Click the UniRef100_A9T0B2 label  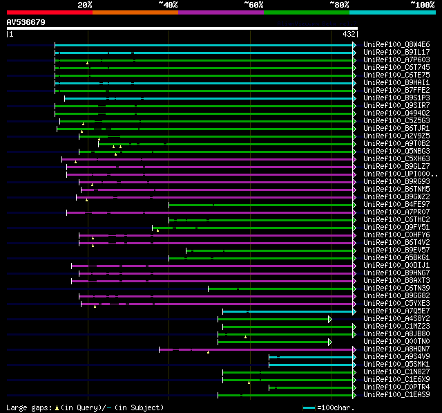click(396, 144)
